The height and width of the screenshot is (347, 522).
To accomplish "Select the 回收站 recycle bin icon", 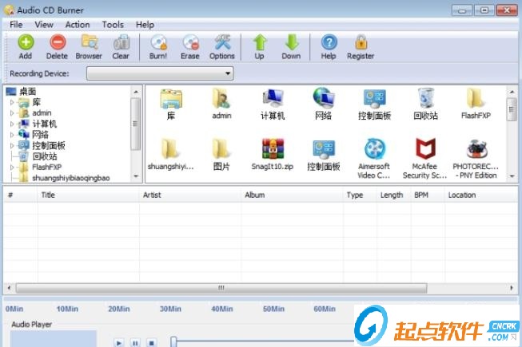I will [425, 98].
